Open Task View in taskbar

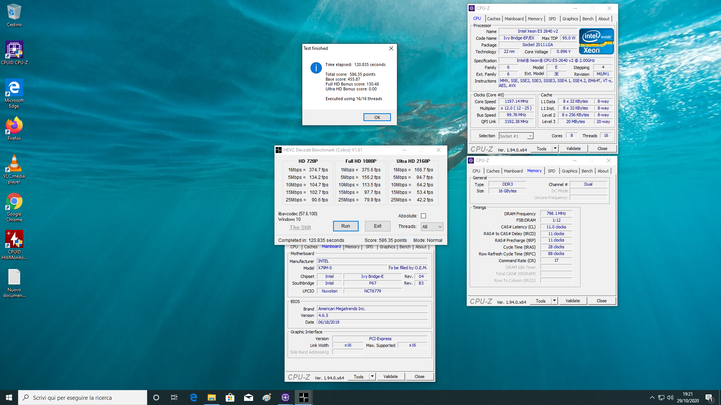pyautogui.click(x=174, y=397)
